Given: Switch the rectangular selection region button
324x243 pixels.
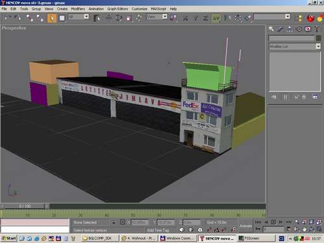Looking at the screenshot, I should 62,18.
